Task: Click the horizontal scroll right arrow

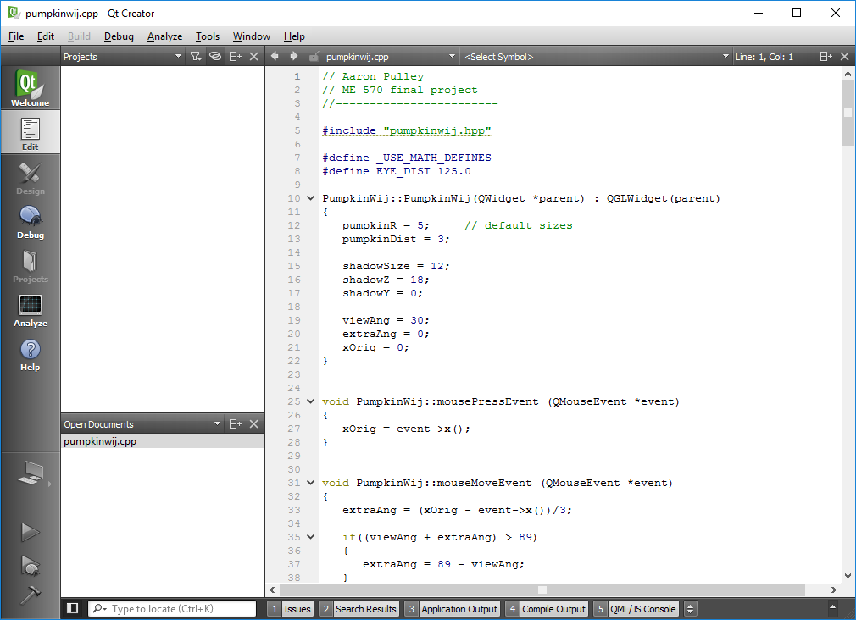Action: tap(834, 590)
